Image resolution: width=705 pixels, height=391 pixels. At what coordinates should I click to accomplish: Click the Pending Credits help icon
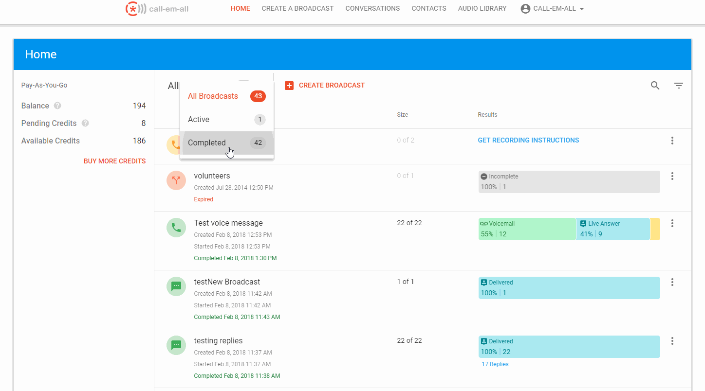tap(85, 123)
